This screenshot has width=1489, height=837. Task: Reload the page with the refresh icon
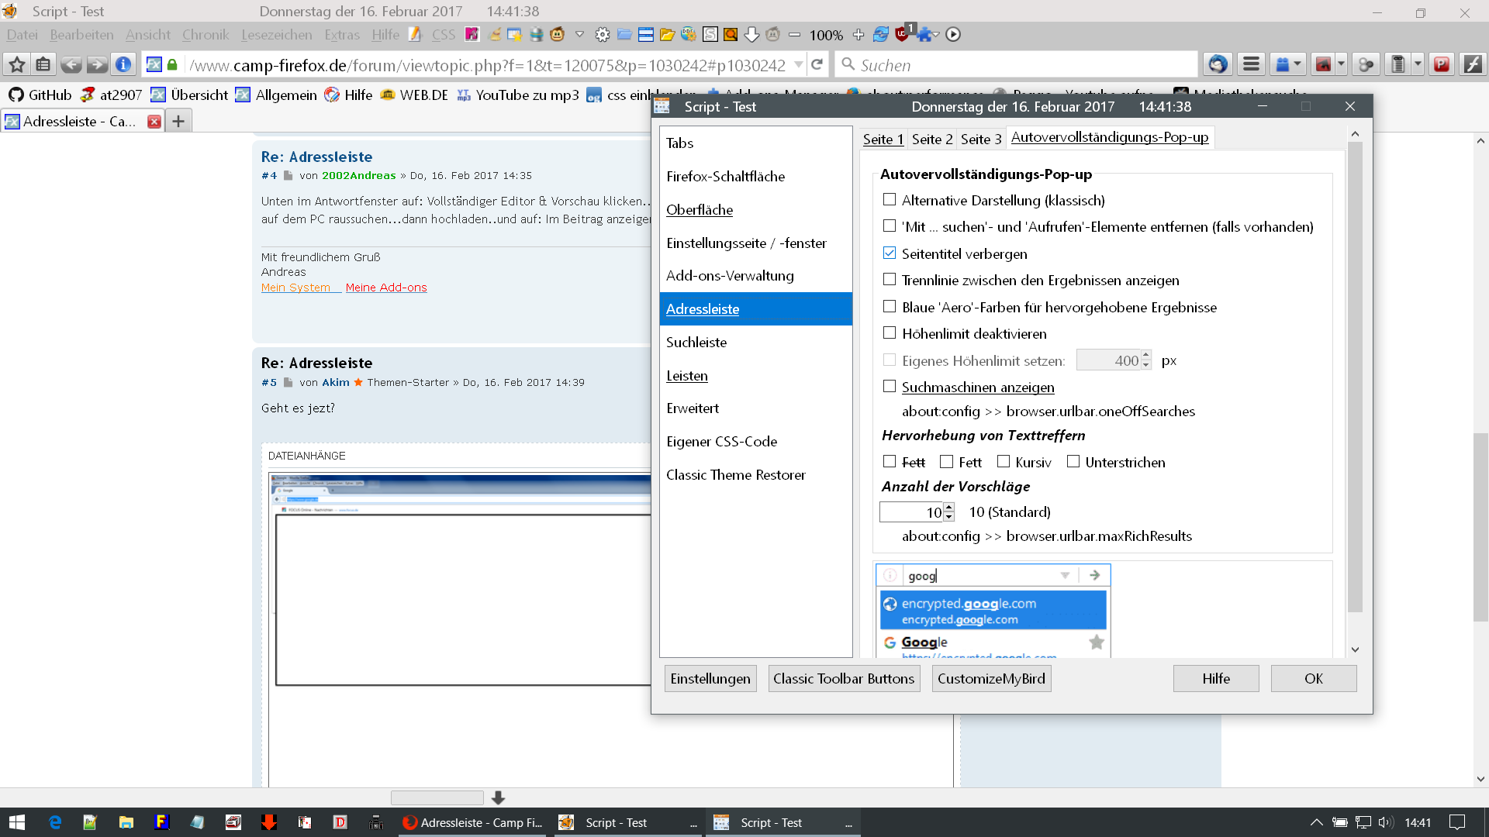click(x=817, y=64)
